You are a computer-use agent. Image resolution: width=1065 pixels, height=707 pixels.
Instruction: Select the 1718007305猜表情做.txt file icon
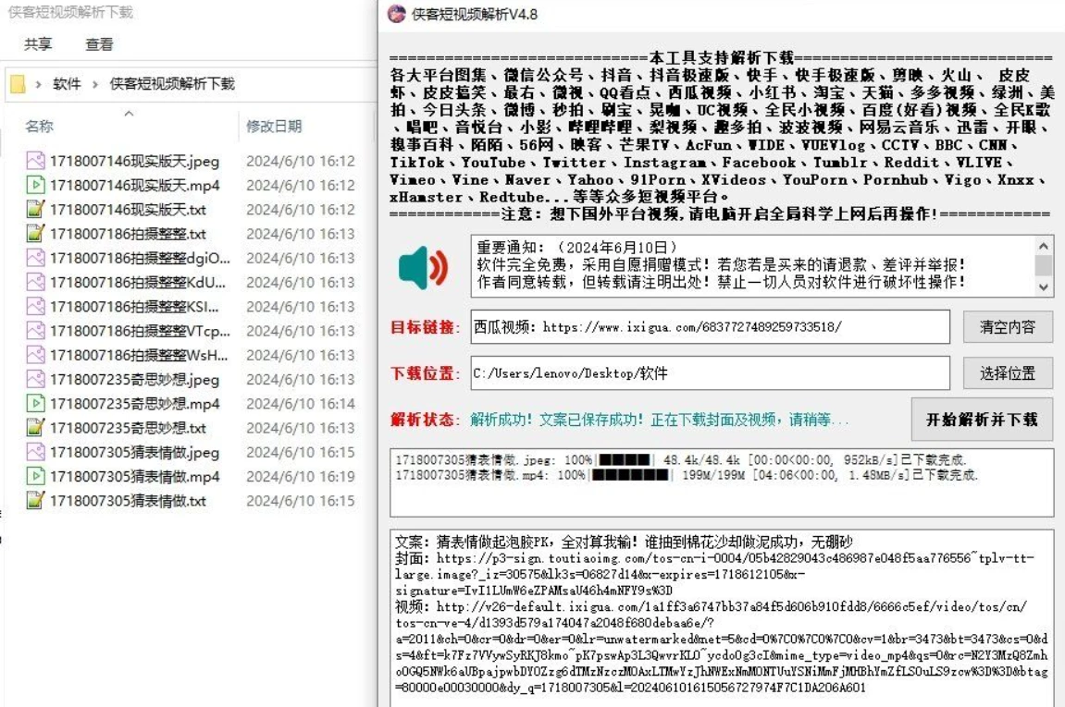35,501
